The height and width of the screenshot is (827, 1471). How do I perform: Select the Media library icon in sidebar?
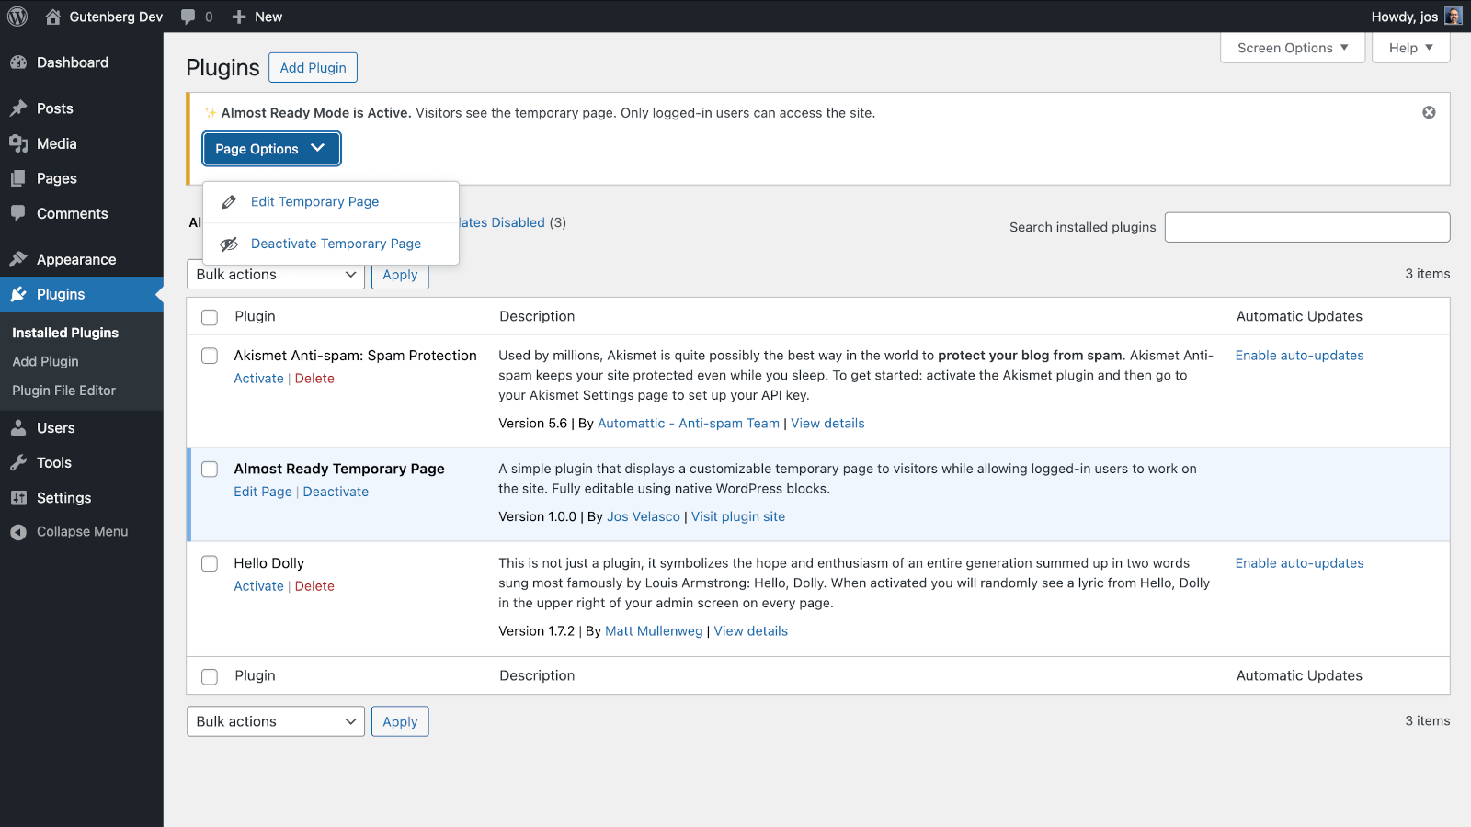pyautogui.click(x=19, y=143)
